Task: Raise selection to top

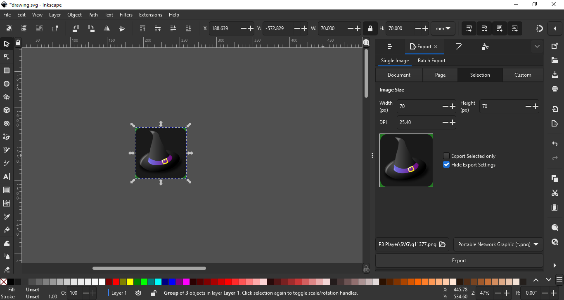Action: pyautogui.click(x=142, y=28)
